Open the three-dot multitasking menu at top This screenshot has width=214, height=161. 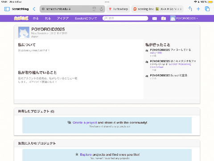pos(107,2)
